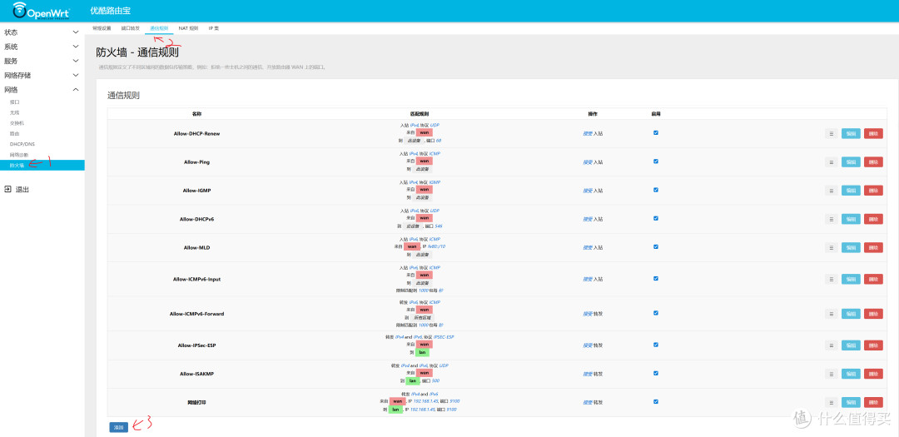
Task: Expand the 网络存储 sidebar menu
Action: [x=42, y=75]
